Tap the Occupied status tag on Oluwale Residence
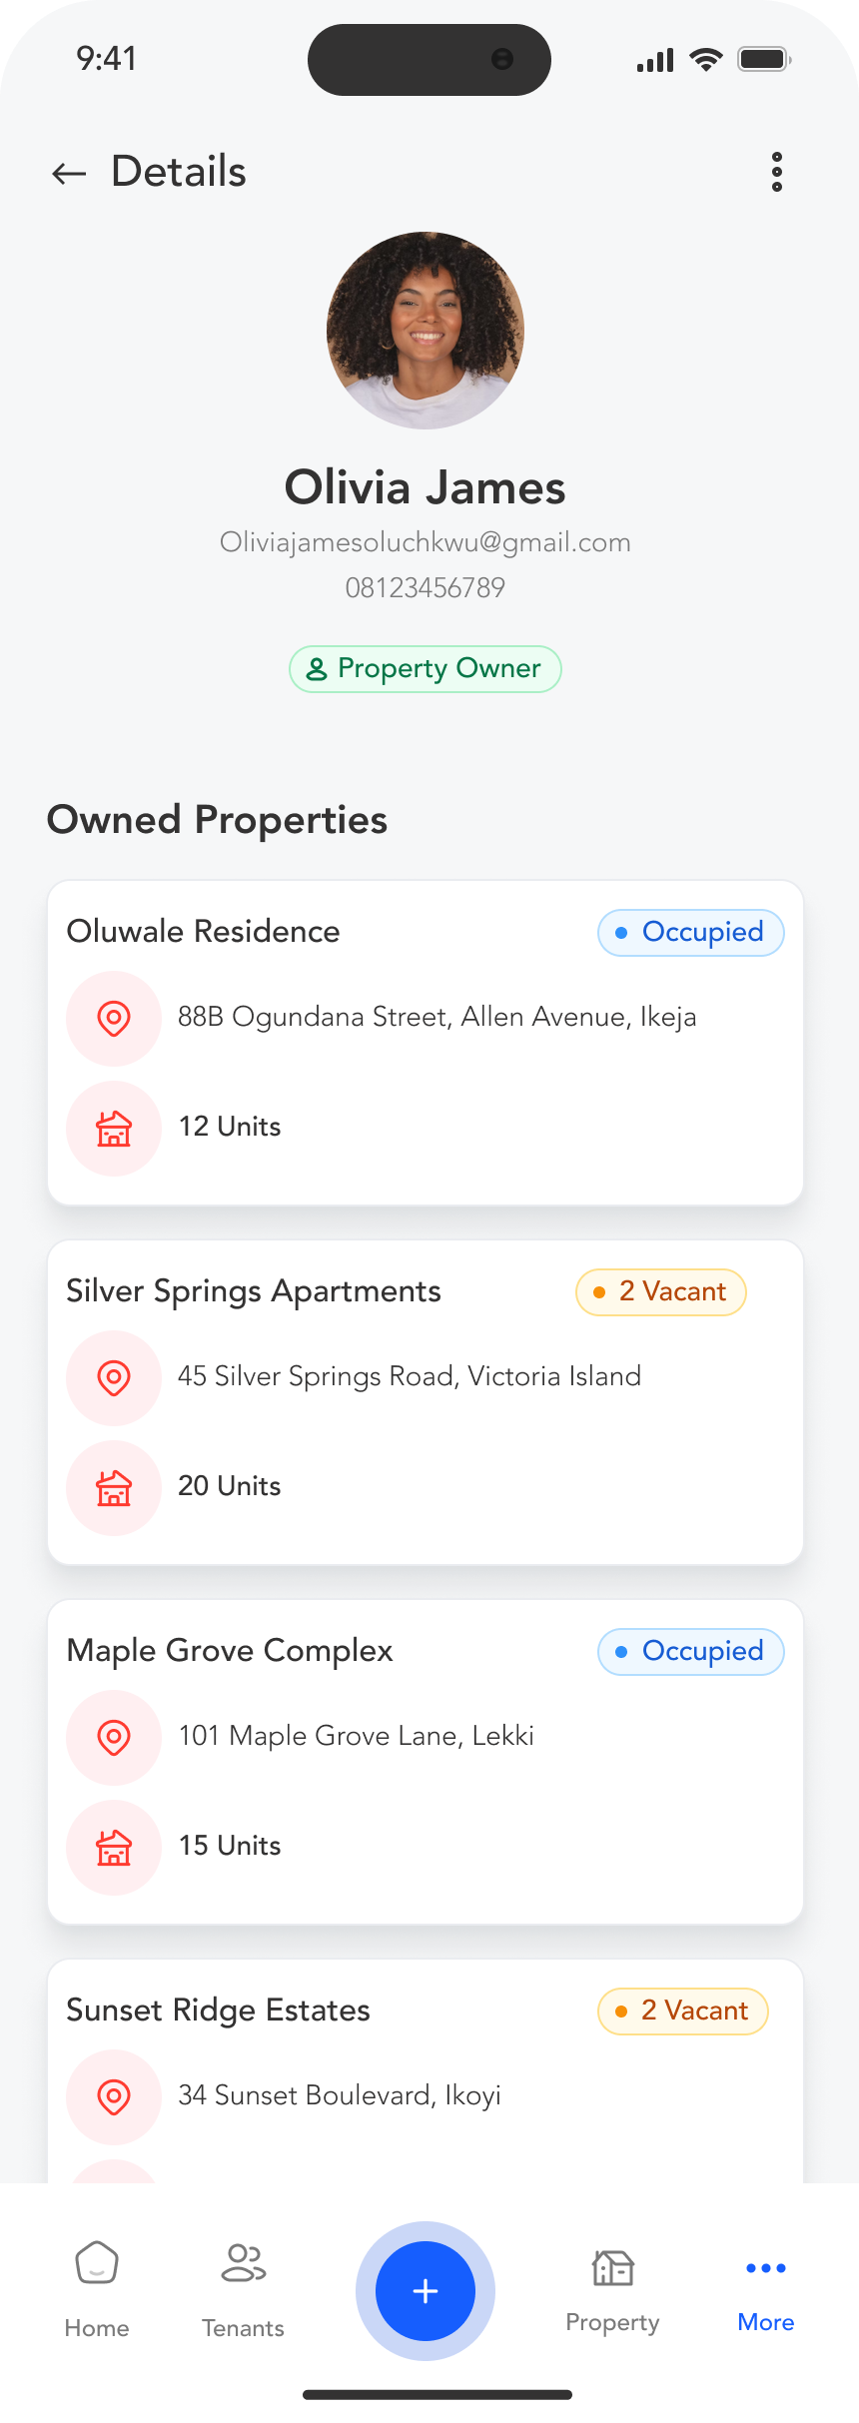859x2423 pixels. 690,933
